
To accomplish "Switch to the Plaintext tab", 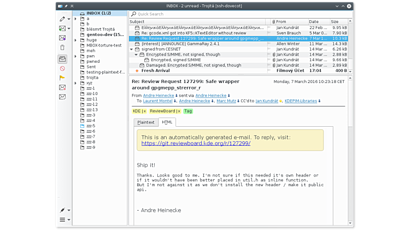I will click(146, 122).
